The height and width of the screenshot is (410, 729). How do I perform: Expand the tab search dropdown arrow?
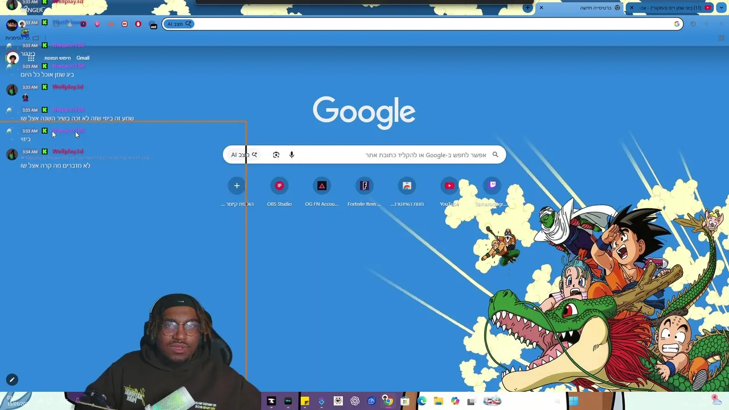[x=722, y=7]
